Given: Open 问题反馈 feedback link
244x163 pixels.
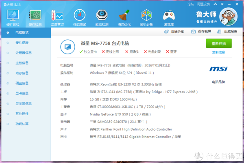Looking at the screenshot, I should coord(203,4).
